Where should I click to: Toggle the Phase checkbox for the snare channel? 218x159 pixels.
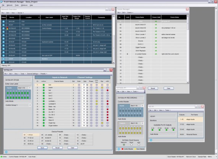pyautogui.click(x=91, y=88)
